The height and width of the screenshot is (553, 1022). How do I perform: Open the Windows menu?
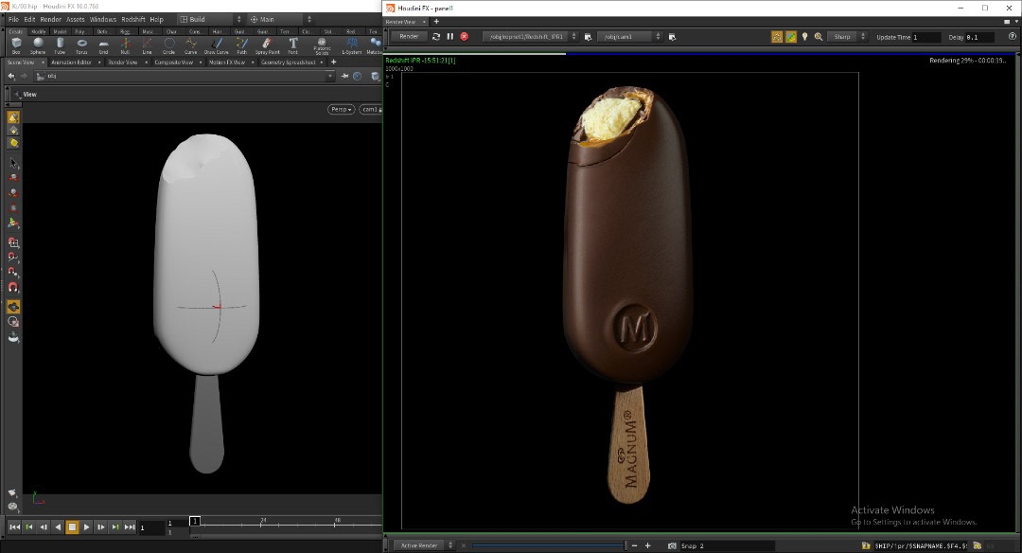103,20
